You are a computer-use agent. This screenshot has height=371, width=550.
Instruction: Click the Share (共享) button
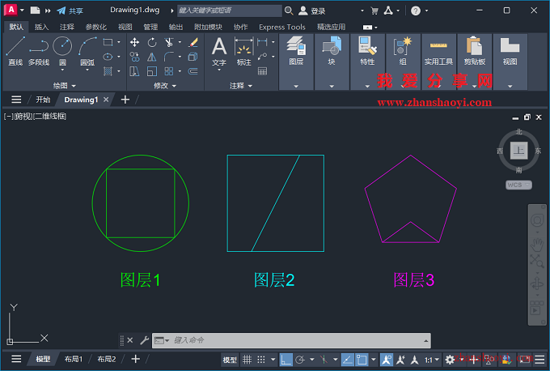point(70,11)
